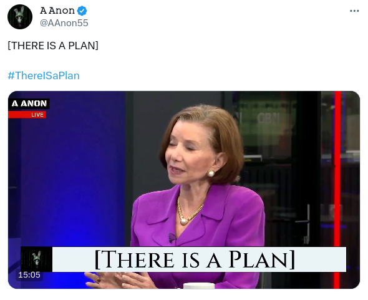
Task: Click the red vertical stripe in video
Action: pyautogui.click(x=337, y=190)
